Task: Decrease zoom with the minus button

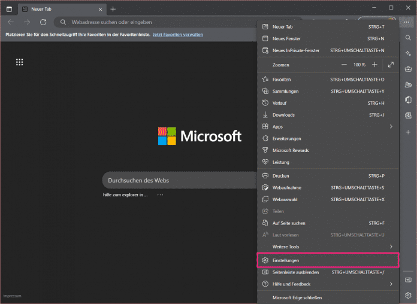Action: coord(344,65)
